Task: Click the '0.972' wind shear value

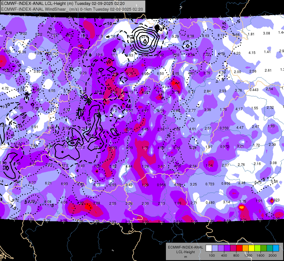Action: 225,146
